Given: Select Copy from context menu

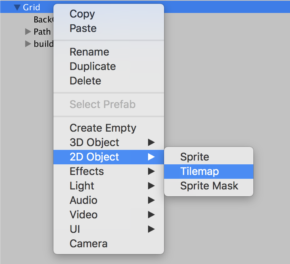Looking at the screenshot, I should [109, 14].
